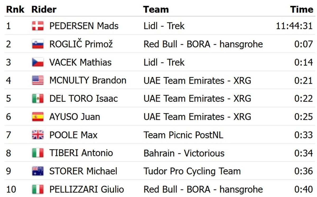Select rider TIBERI Antonio
Screen dimensions: 317x197
[81, 153]
